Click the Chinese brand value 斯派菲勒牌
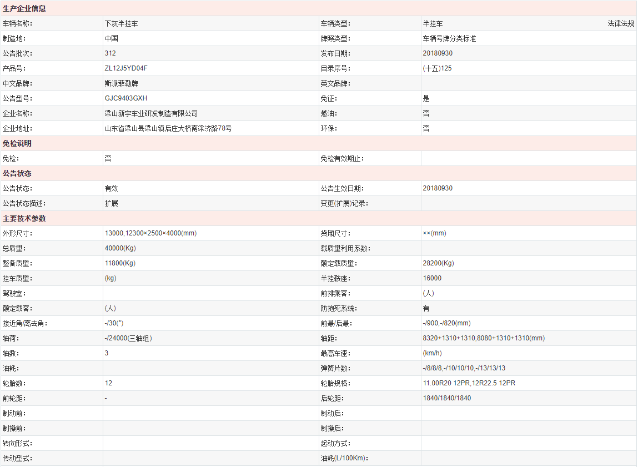 122,83
